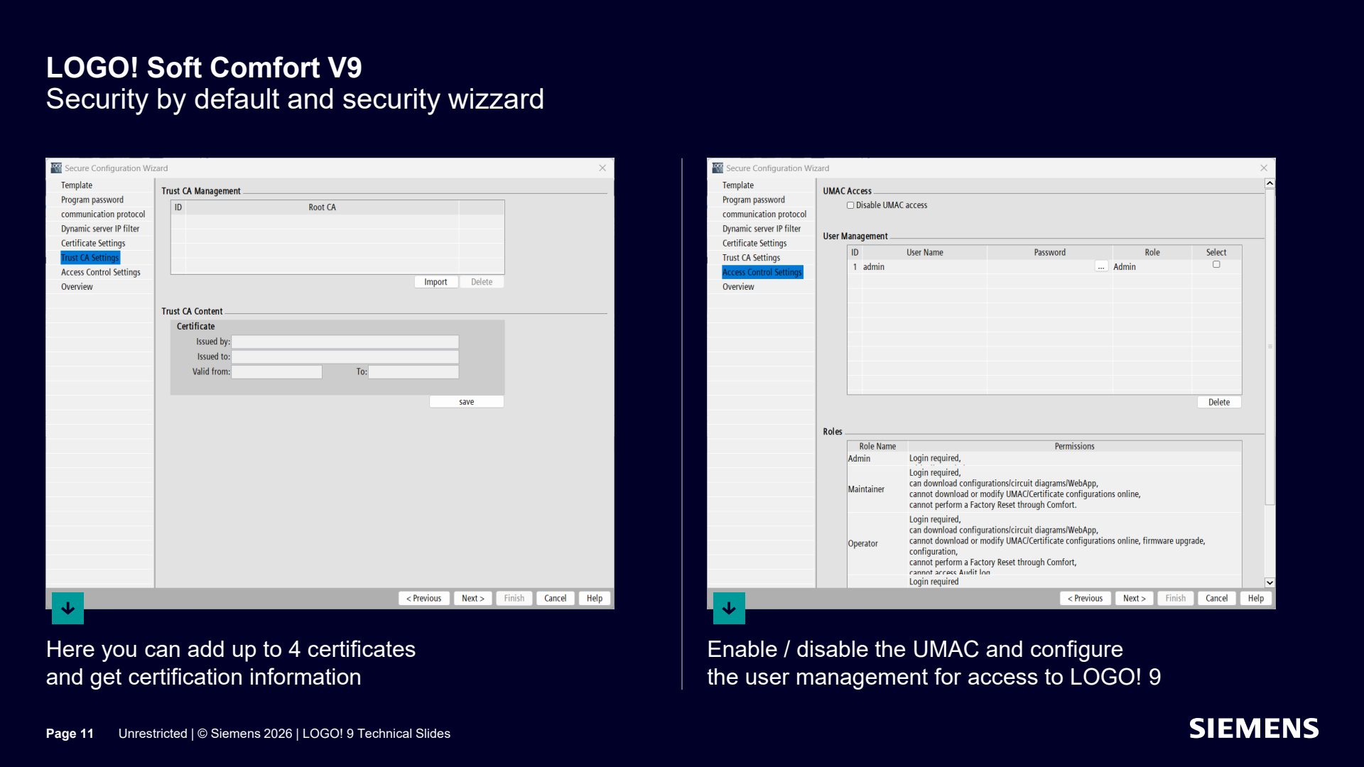
Task: Click Cancel in the right wizard
Action: click(1217, 599)
